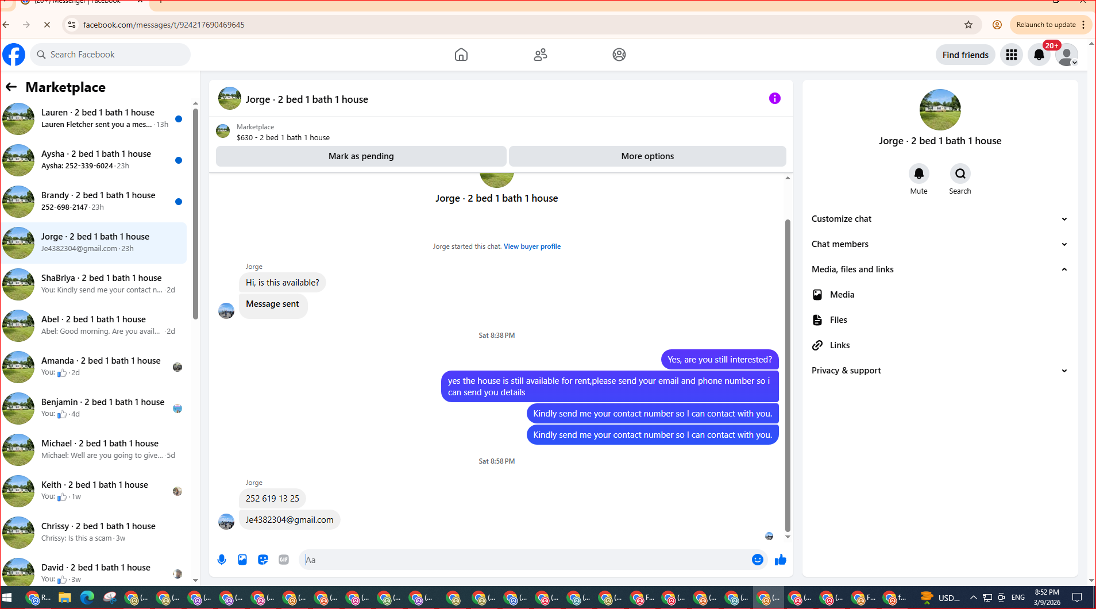Screen dimensions: 1096x609
Task: Open the Facebook logo home link
Action: click(14, 55)
